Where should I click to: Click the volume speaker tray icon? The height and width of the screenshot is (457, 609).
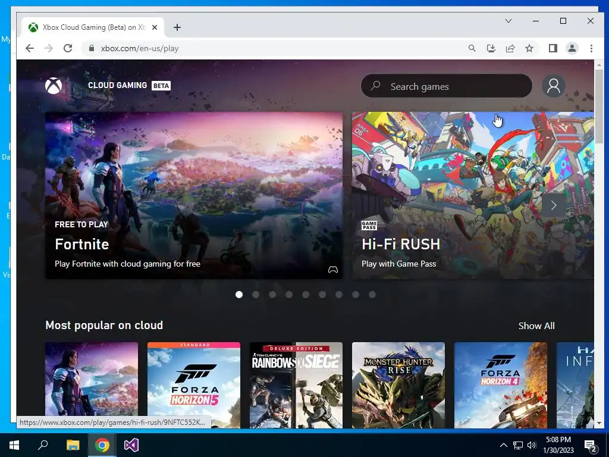tap(532, 445)
